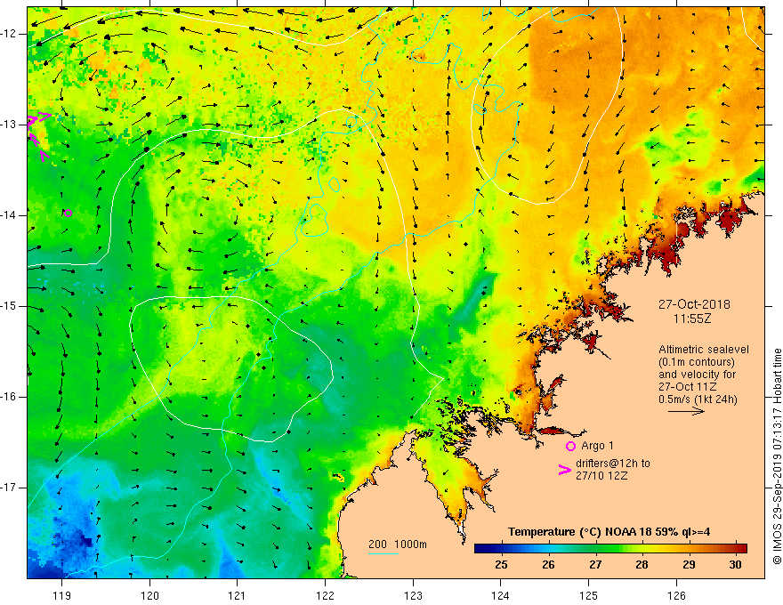Click the '27-Oct-2018' date label
This screenshot has height=605, width=783.
tap(694, 304)
